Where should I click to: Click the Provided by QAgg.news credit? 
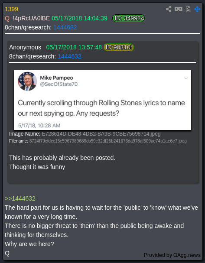pos(172,255)
